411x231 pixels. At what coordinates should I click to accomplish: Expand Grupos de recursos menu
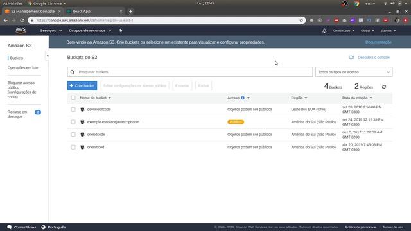(x=90, y=31)
